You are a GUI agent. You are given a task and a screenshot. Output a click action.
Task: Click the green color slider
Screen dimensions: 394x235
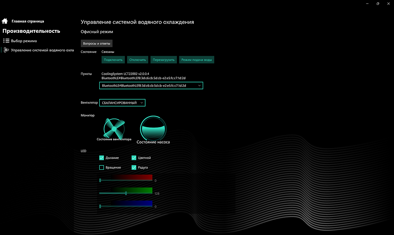(126, 193)
